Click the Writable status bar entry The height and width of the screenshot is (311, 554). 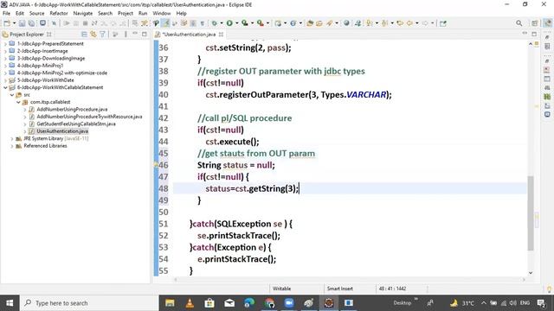[x=281, y=289]
